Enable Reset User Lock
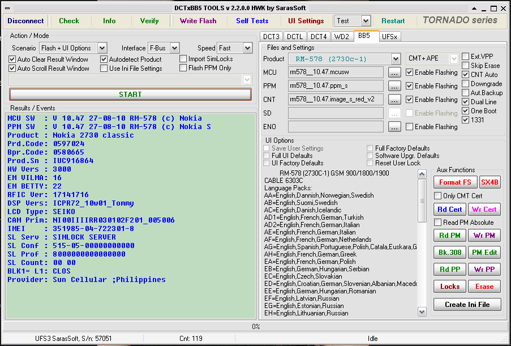The width and height of the screenshot is (511, 346). tap(394, 163)
